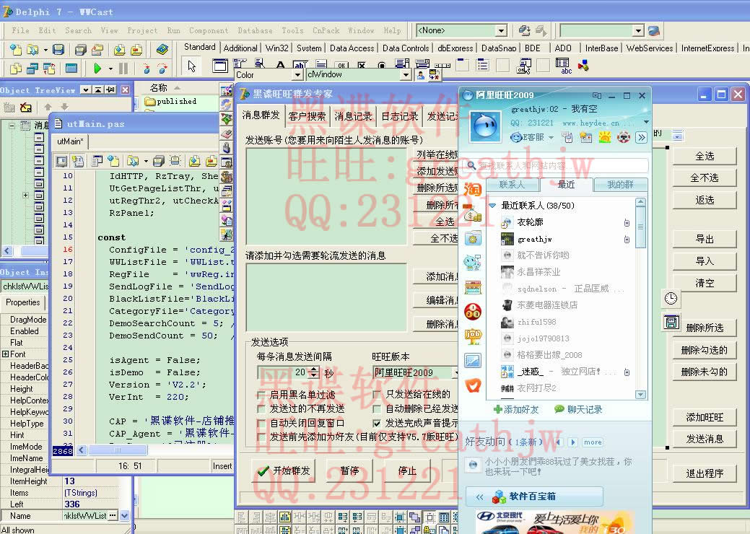The image size is (750, 534).
Task: Click the job icon in the WangWang sidebar
Action: tap(473, 336)
